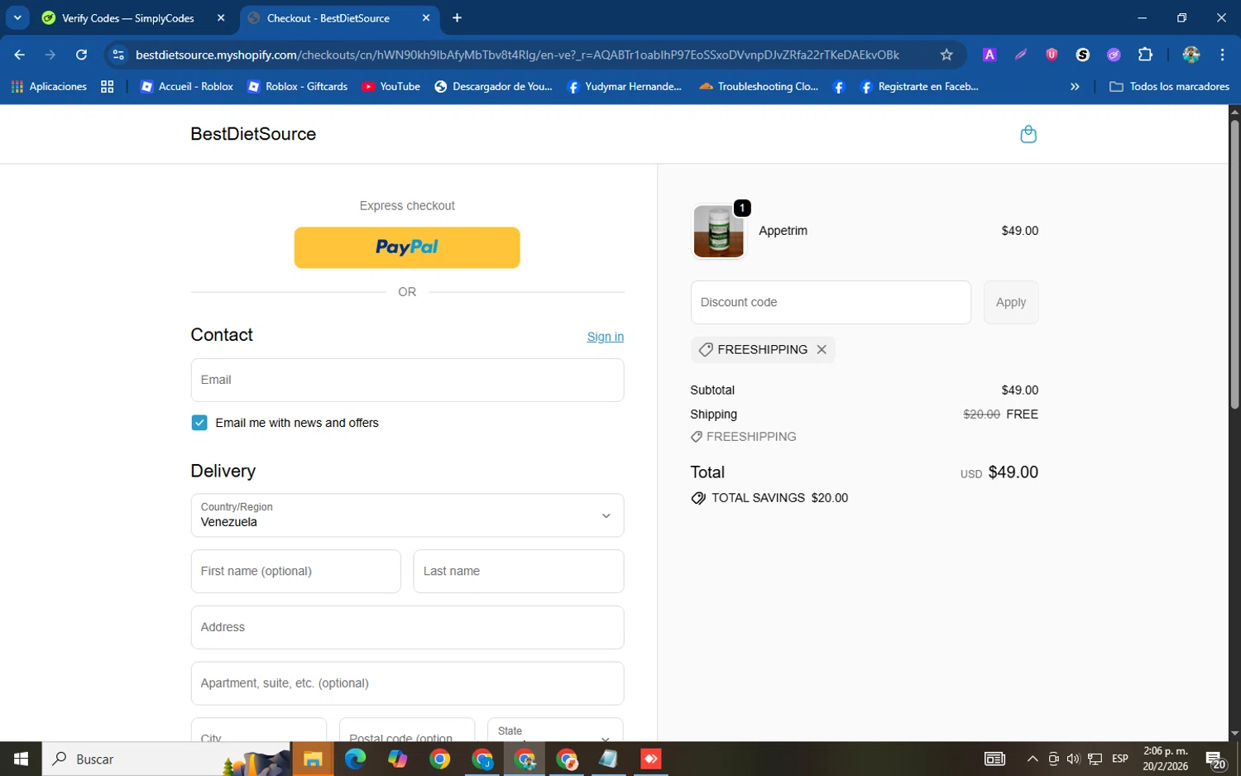Open the Copilot taskbar icon
The width and height of the screenshot is (1241, 776).
coord(398,759)
